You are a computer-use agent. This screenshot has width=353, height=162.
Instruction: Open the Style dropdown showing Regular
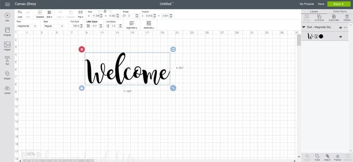[54, 26]
